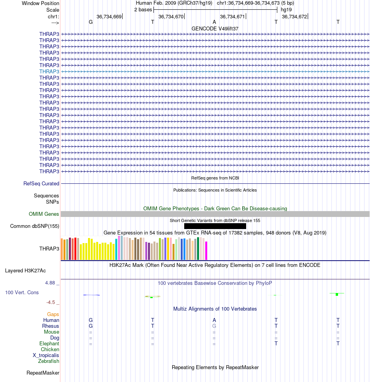Click the faded Rhesus G under base A
Viewport: 370px width, 382px height.
click(x=214, y=326)
